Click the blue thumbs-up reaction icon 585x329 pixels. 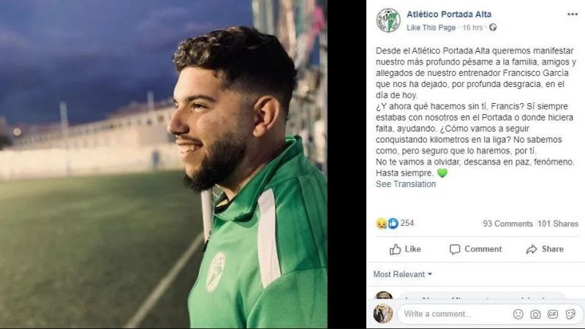coord(393,224)
